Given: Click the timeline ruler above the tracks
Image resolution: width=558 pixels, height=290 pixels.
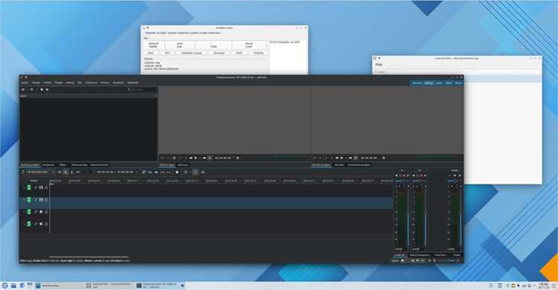Looking at the screenshot, I should pos(221,181).
